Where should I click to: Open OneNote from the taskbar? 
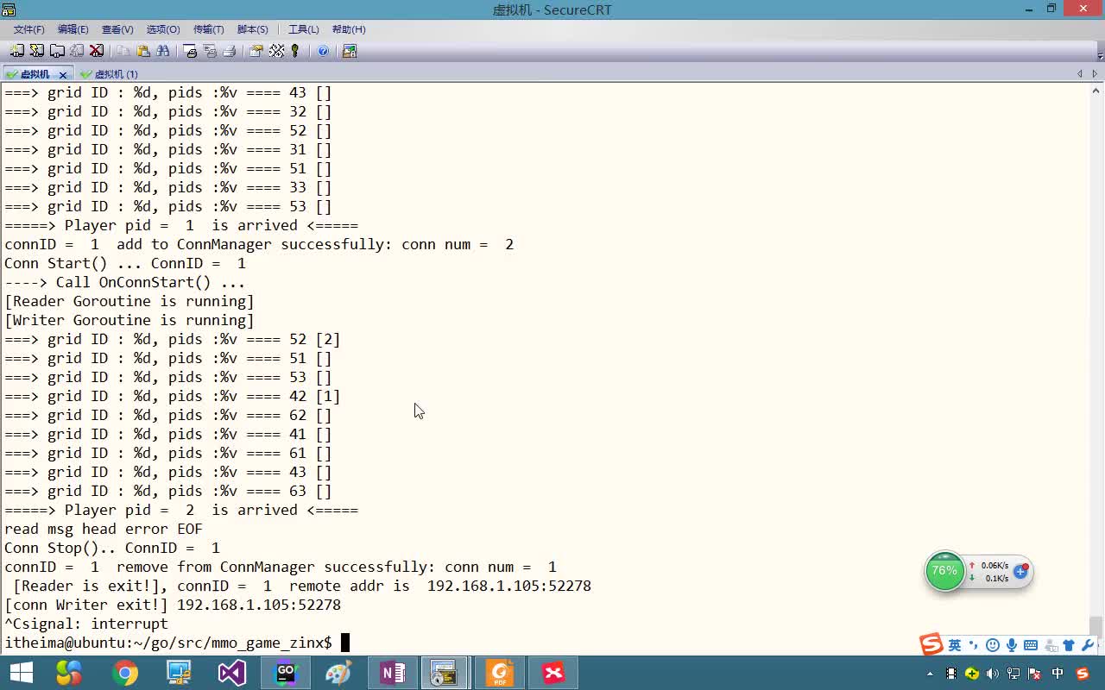(393, 673)
